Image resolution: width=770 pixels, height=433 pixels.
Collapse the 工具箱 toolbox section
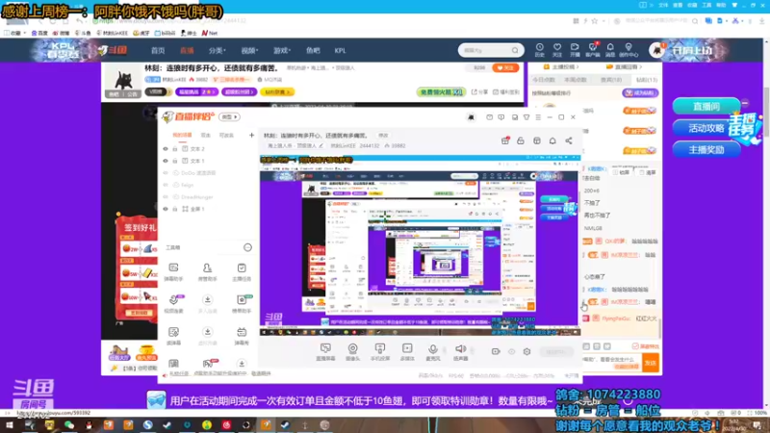click(x=247, y=247)
